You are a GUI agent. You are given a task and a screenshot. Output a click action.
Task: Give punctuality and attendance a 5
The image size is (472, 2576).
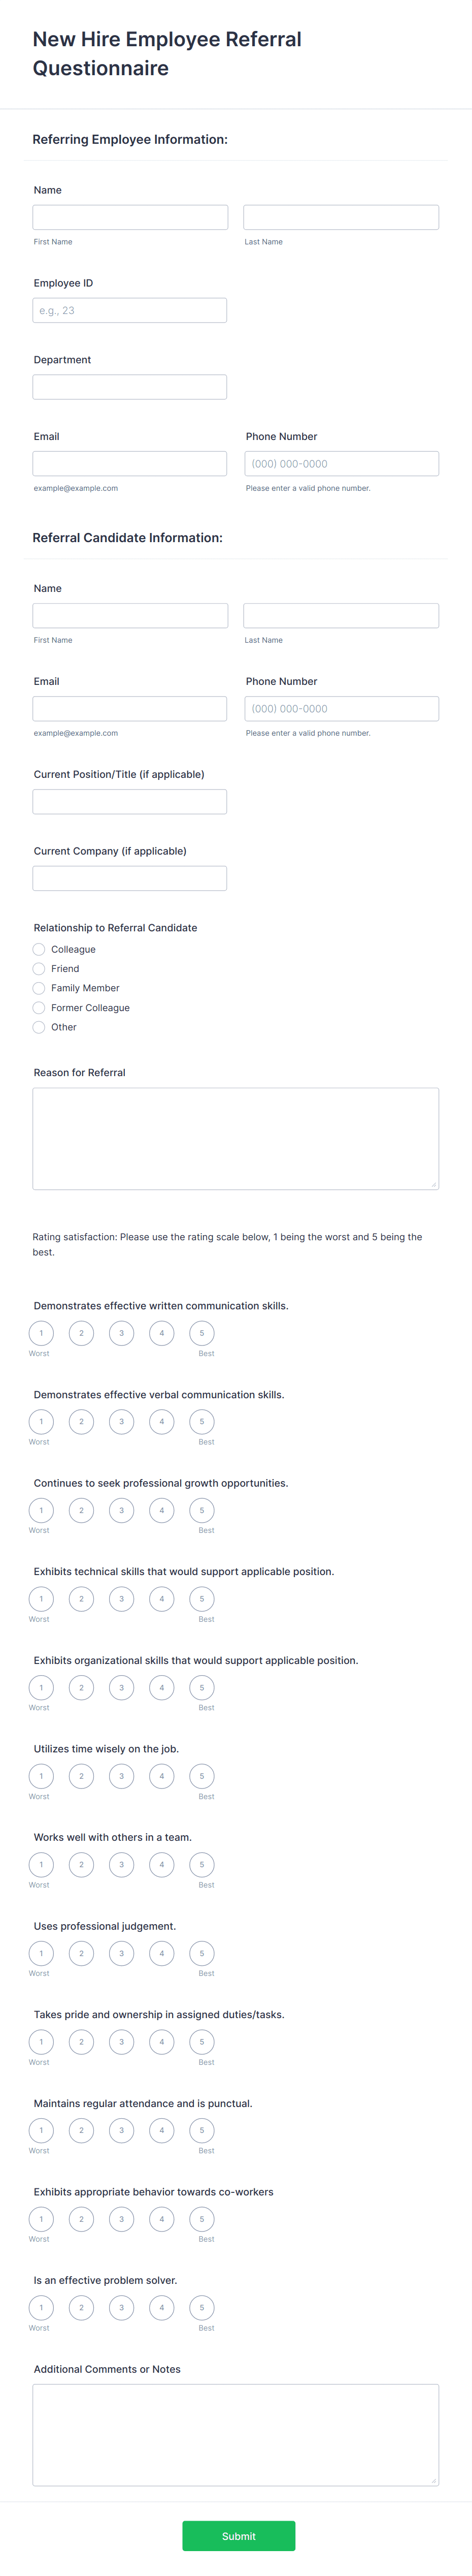(201, 2130)
